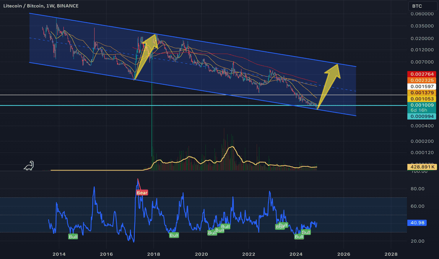The height and width of the screenshot is (259, 439).
Task: Click the blue 40.98 RSI value label
Action: pos(417,223)
